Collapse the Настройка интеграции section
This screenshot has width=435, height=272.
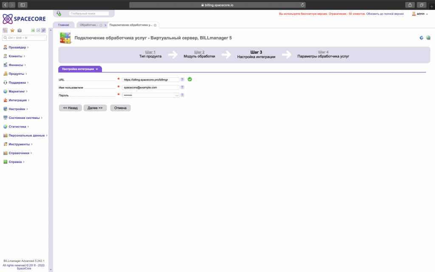tap(80, 69)
